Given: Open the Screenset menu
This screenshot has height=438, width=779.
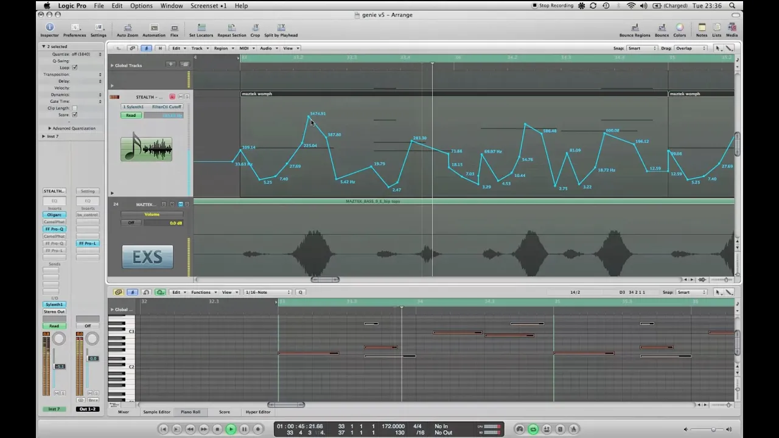Looking at the screenshot, I should pos(208,5).
